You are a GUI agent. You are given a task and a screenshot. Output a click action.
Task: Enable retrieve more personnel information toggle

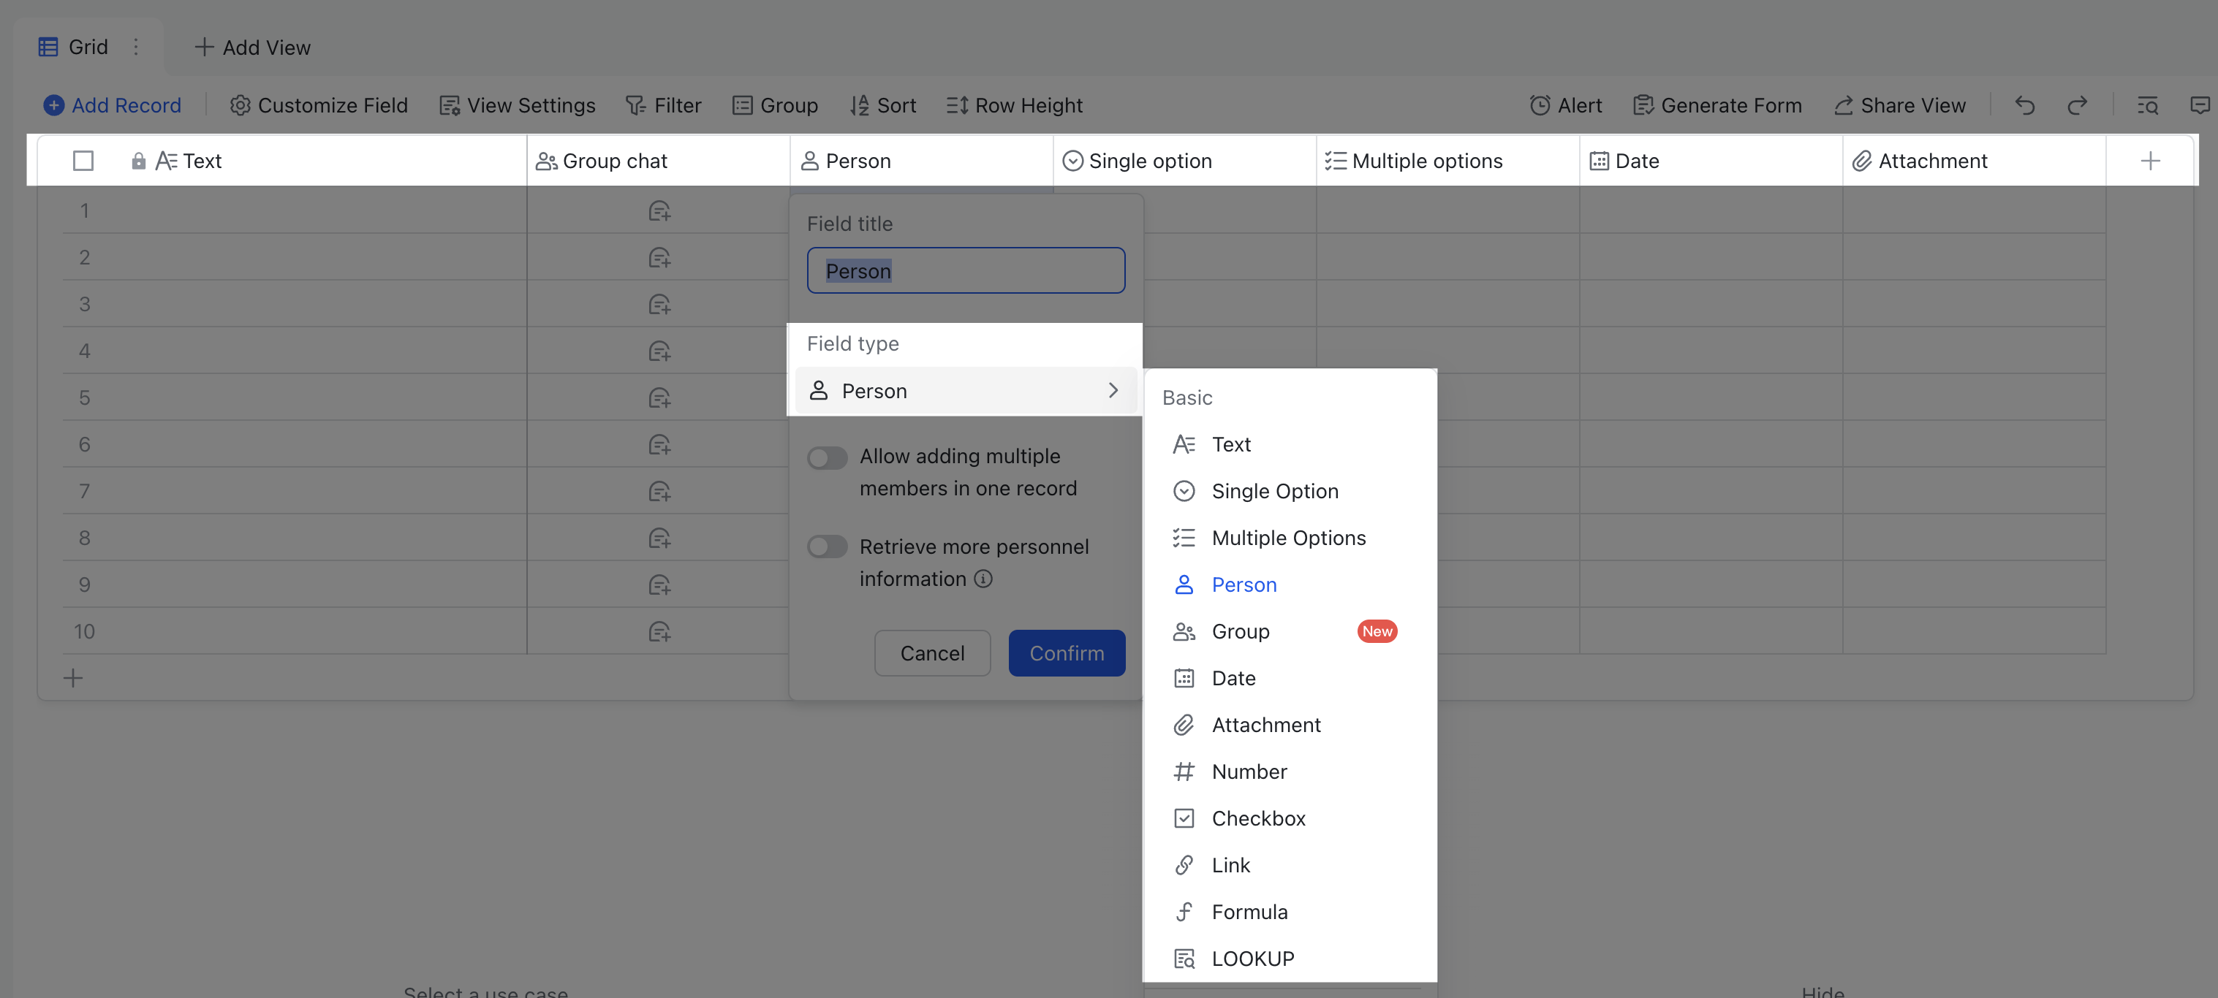(826, 546)
